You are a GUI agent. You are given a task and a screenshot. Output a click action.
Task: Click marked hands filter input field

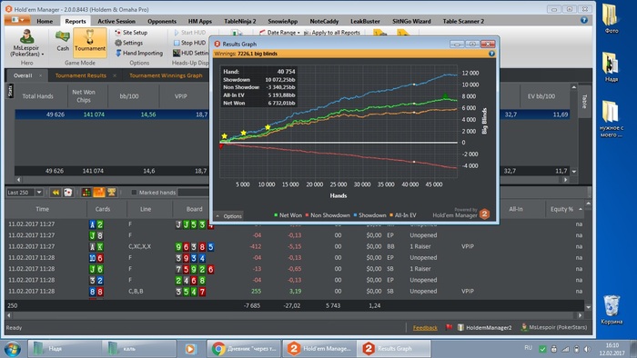(193, 193)
